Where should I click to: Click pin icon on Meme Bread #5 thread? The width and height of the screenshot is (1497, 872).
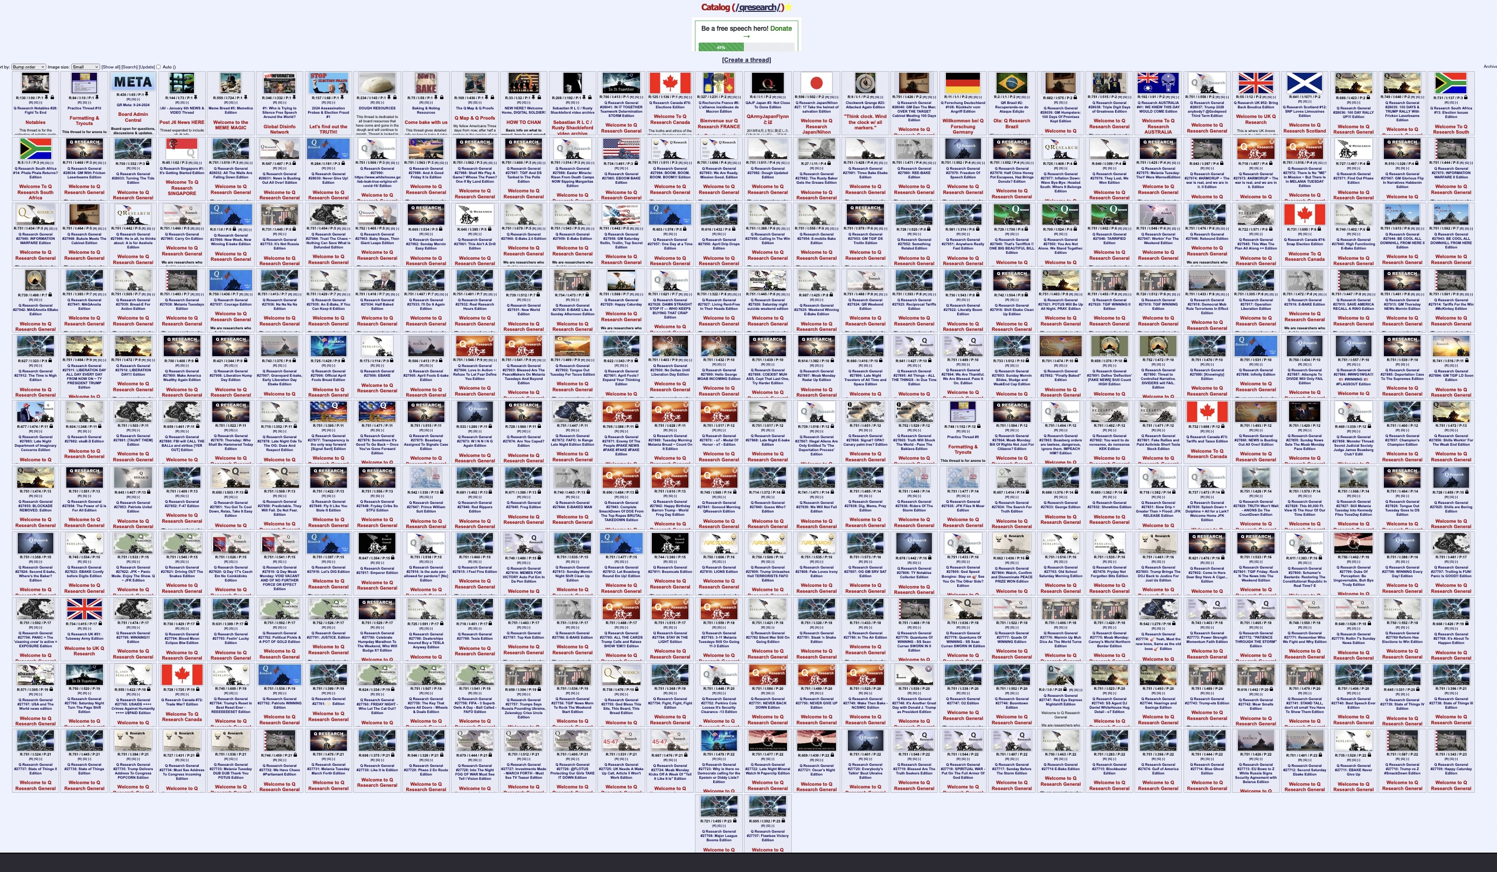point(246,98)
